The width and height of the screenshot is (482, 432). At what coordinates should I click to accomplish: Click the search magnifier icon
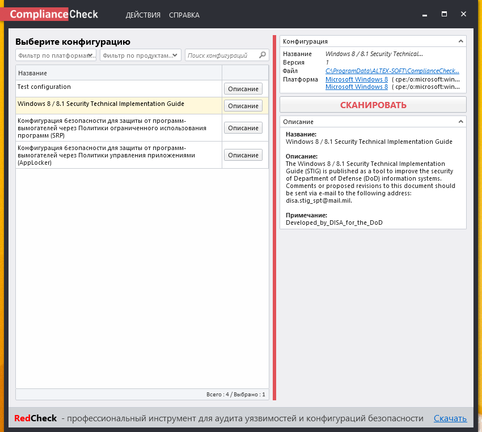[262, 55]
